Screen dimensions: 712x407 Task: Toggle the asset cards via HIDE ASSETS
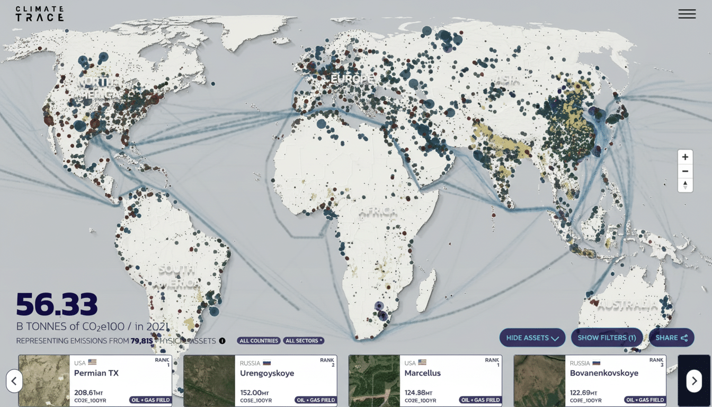(x=528, y=338)
